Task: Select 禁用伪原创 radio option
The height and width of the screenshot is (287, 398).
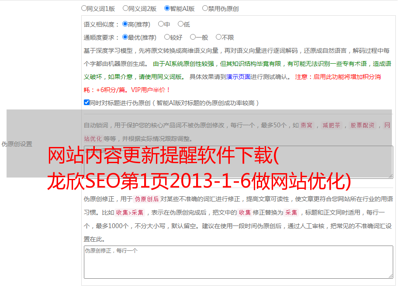Action: click(205, 8)
